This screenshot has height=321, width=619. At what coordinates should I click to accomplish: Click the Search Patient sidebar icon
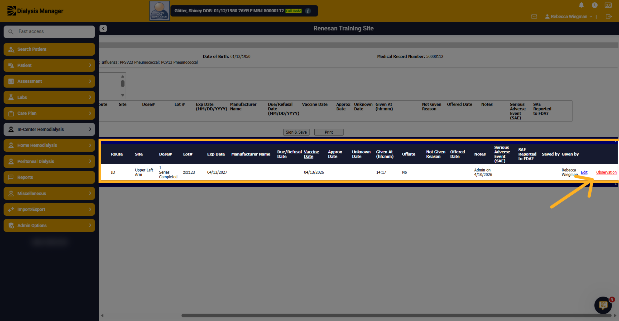point(11,49)
